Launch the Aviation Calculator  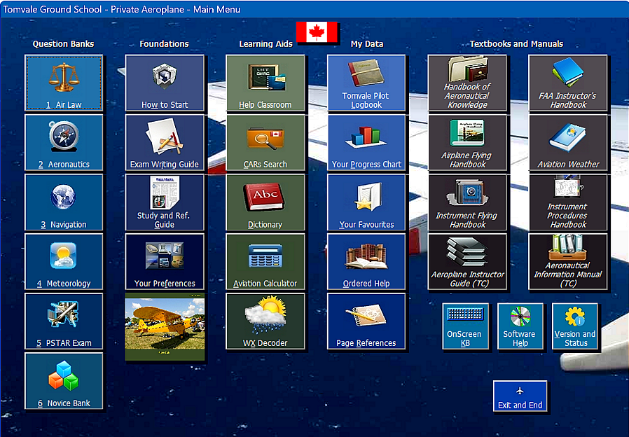[265, 261]
